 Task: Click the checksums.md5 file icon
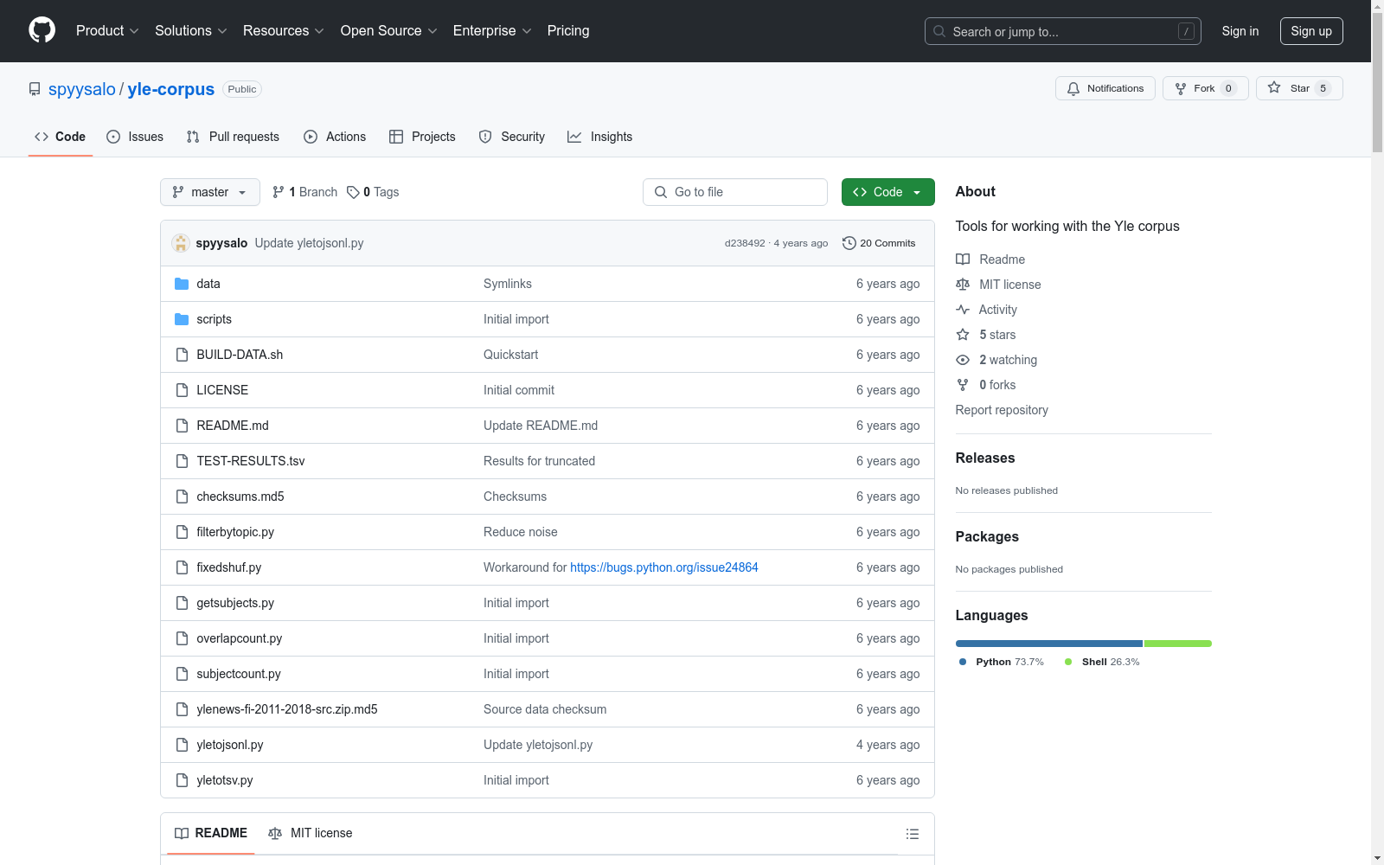point(182,497)
